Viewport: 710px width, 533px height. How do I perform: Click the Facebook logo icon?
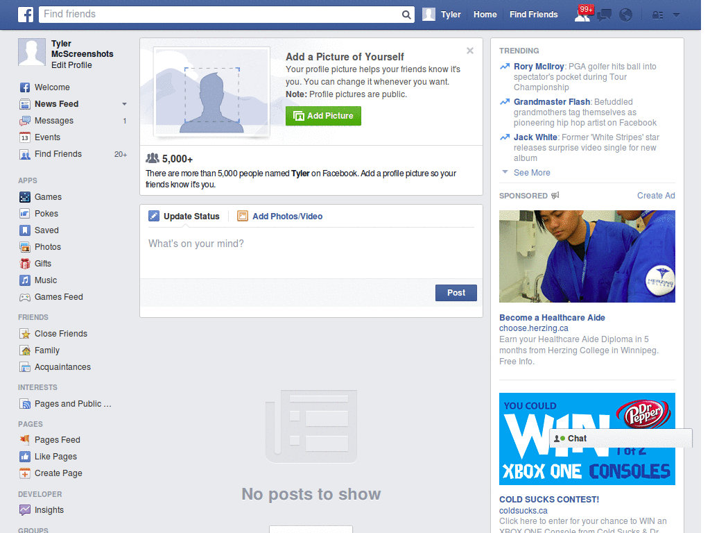(x=26, y=15)
